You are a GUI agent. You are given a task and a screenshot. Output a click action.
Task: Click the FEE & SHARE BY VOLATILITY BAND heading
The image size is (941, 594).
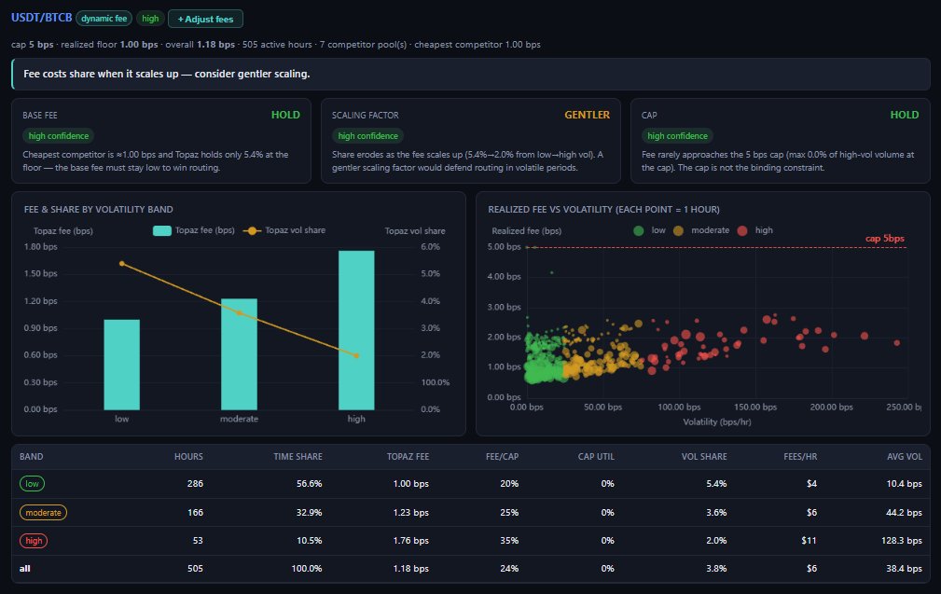pyautogui.click(x=99, y=210)
